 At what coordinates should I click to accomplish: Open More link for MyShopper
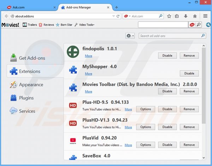89,74
